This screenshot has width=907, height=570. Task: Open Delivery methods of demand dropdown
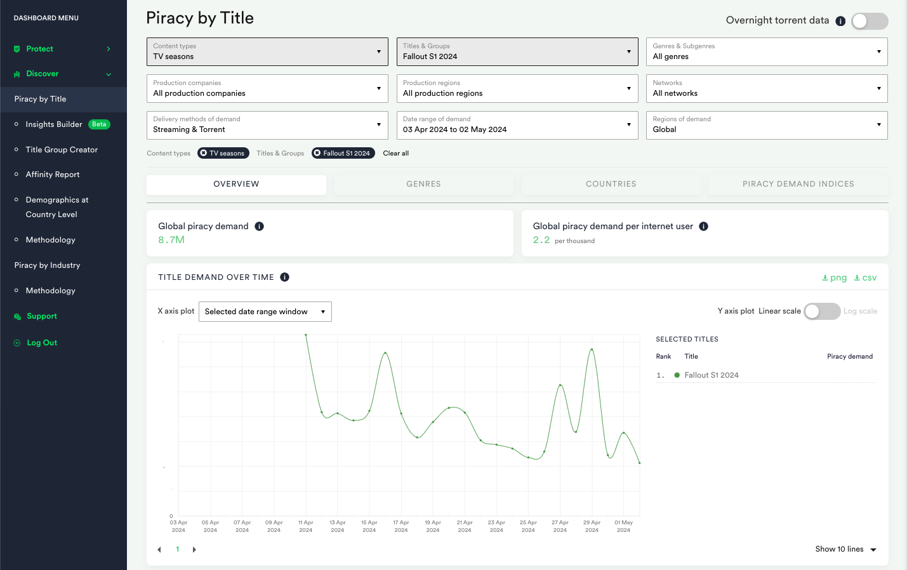(x=267, y=125)
